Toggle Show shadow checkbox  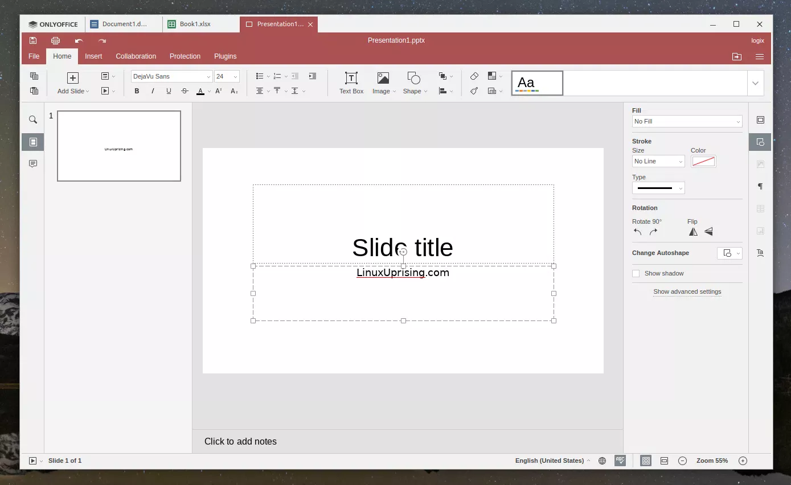pyautogui.click(x=636, y=274)
